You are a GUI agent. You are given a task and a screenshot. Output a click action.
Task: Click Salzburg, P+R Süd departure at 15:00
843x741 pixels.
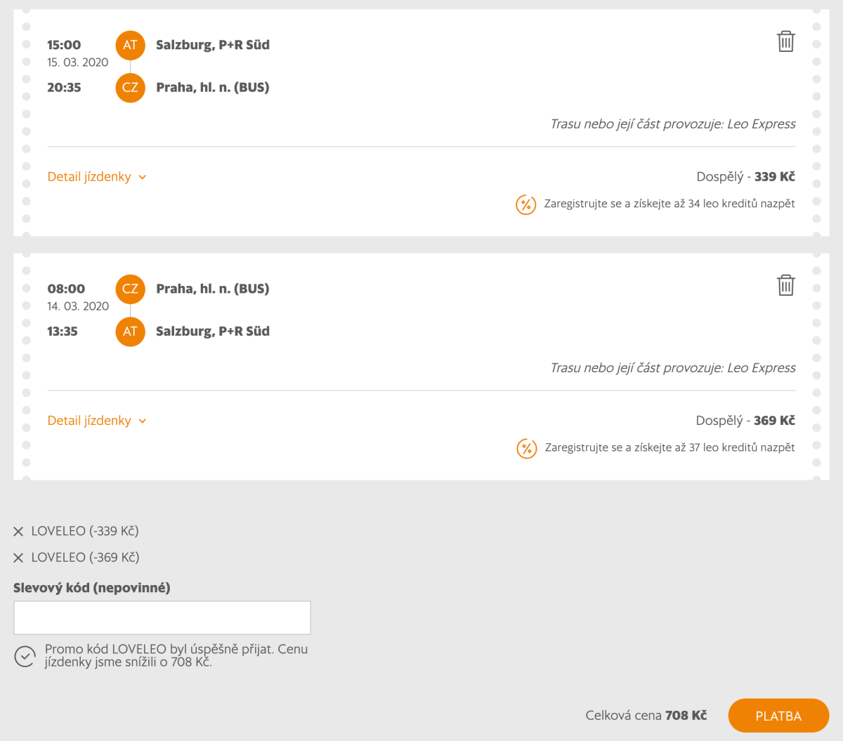[x=213, y=45]
